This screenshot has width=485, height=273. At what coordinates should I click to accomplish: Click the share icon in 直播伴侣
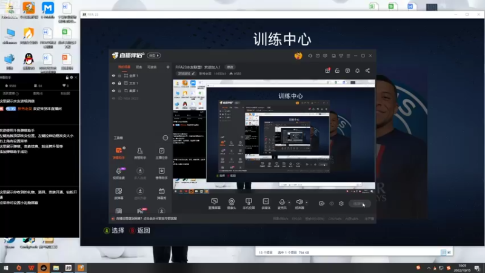point(367,70)
